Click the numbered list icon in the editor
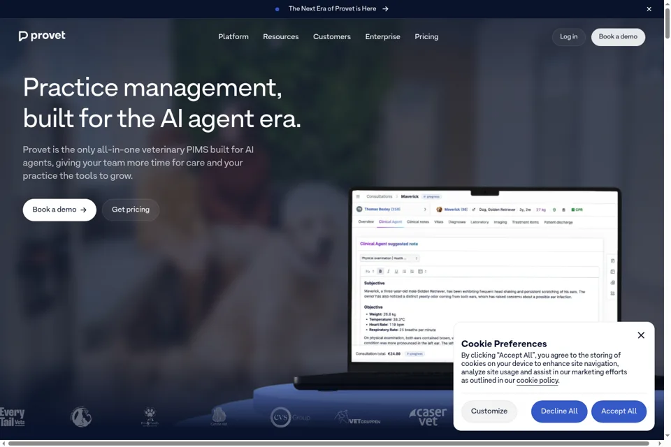The height and width of the screenshot is (447, 671). coord(412,271)
